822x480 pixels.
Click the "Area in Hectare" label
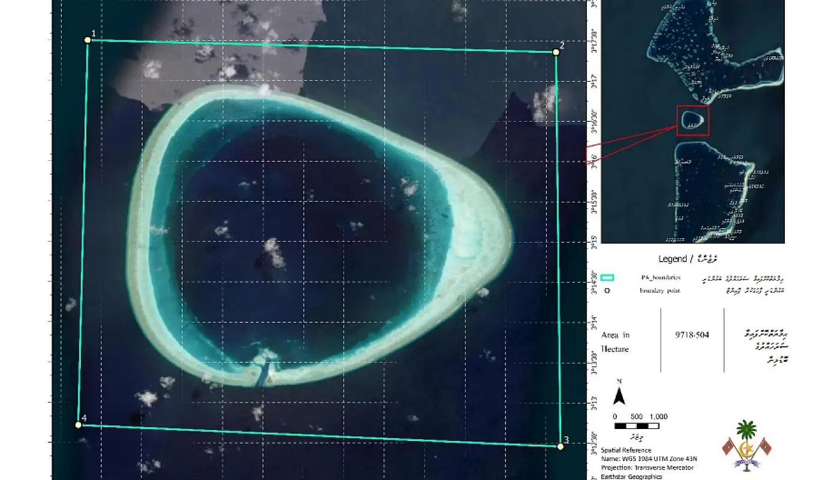616,341
